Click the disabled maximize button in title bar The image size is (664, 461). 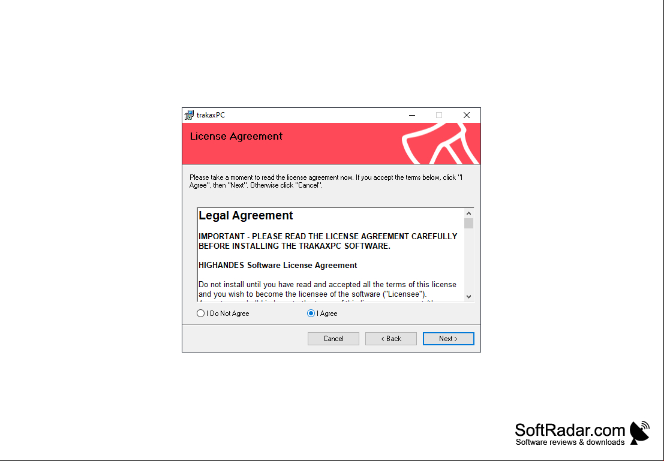tap(439, 115)
